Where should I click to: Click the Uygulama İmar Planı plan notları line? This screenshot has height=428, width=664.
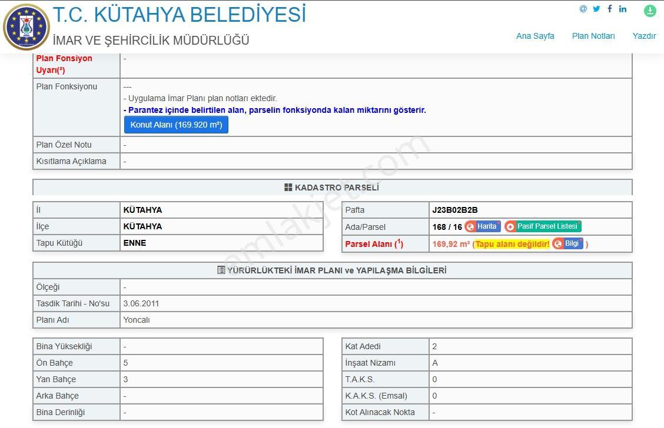pyautogui.click(x=200, y=98)
